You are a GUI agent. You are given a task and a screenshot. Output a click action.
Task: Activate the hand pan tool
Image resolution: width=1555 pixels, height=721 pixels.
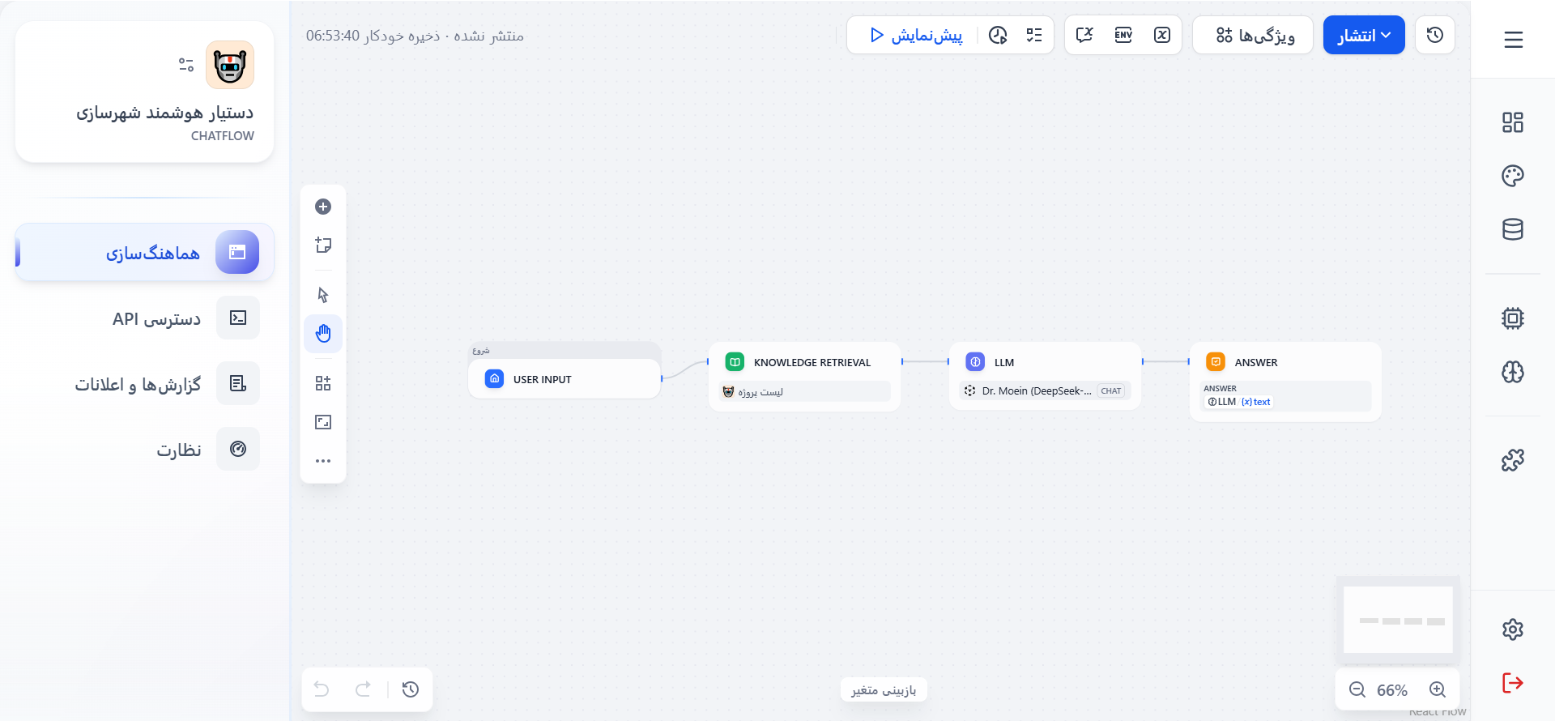coord(323,334)
